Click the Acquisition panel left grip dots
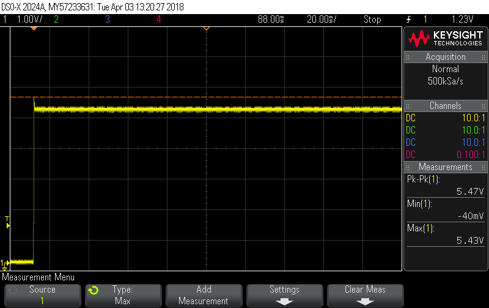The height and width of the screenshot is (308, 489). 408,57
